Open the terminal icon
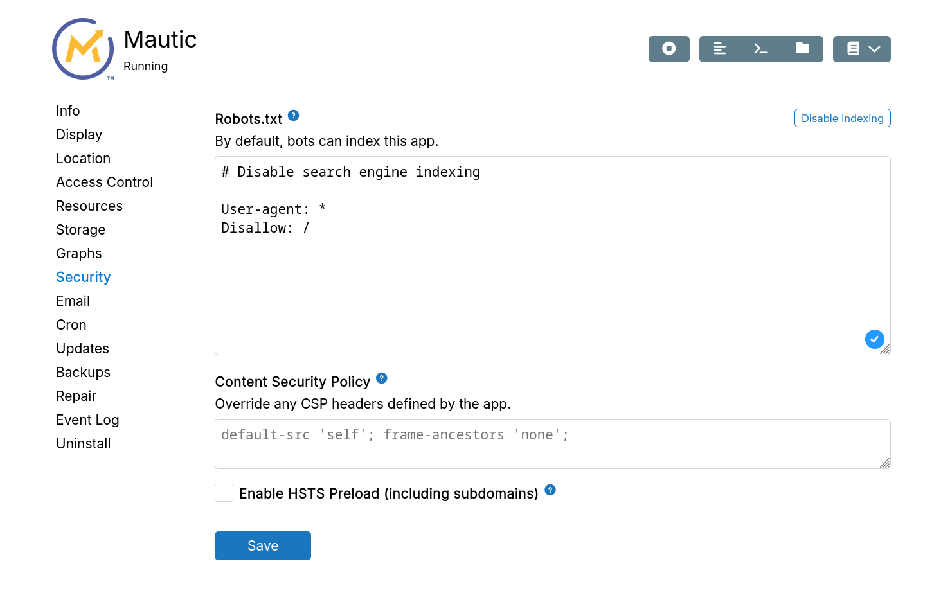 click(761, 49)
